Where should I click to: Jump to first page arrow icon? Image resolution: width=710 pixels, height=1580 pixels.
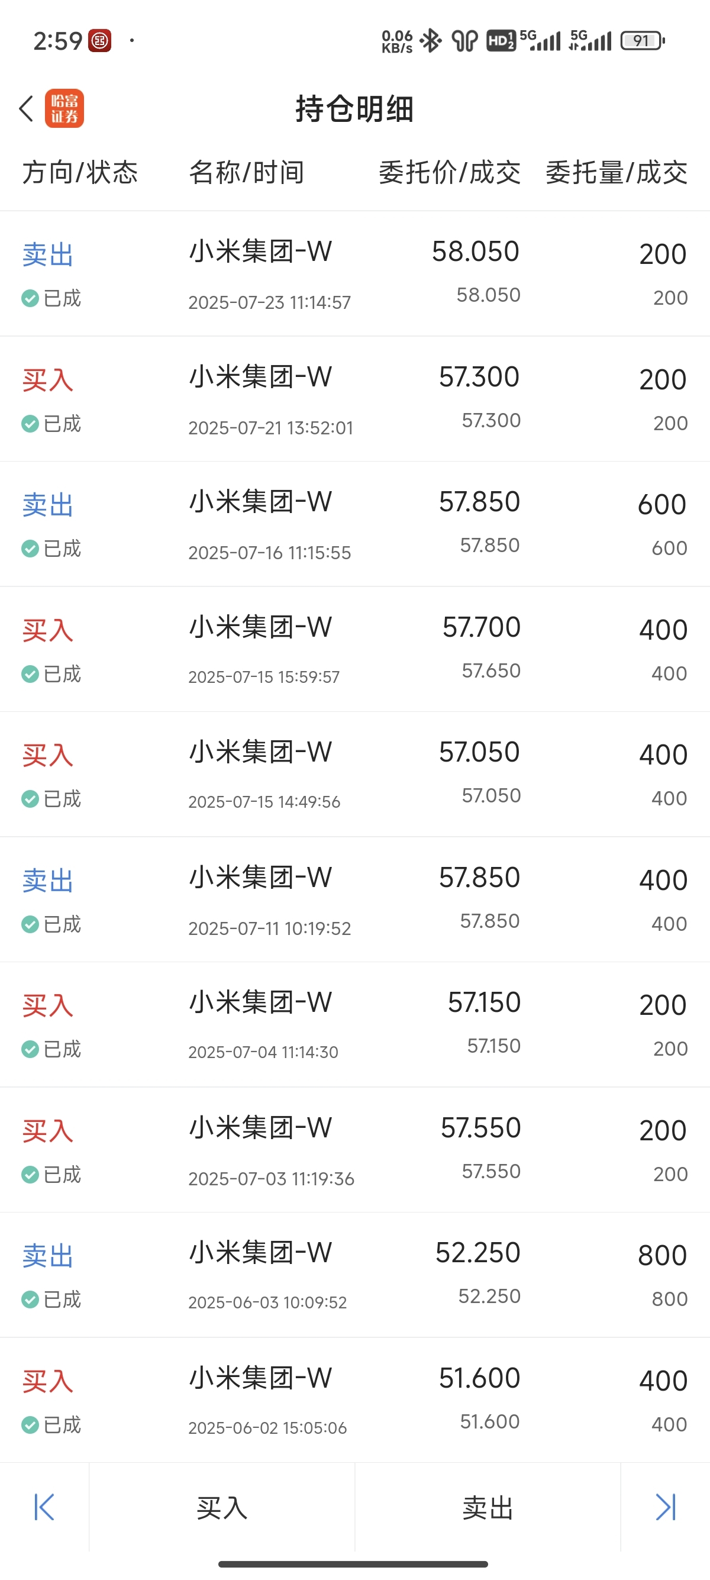click(44, 1507)
